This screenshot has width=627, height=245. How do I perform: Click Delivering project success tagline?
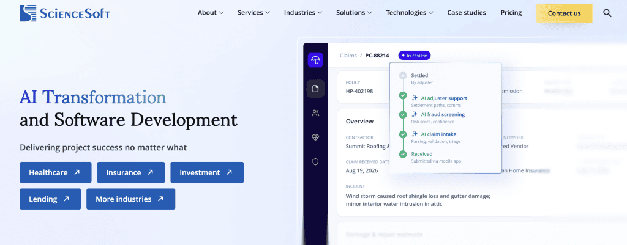(x=103, y=147)
